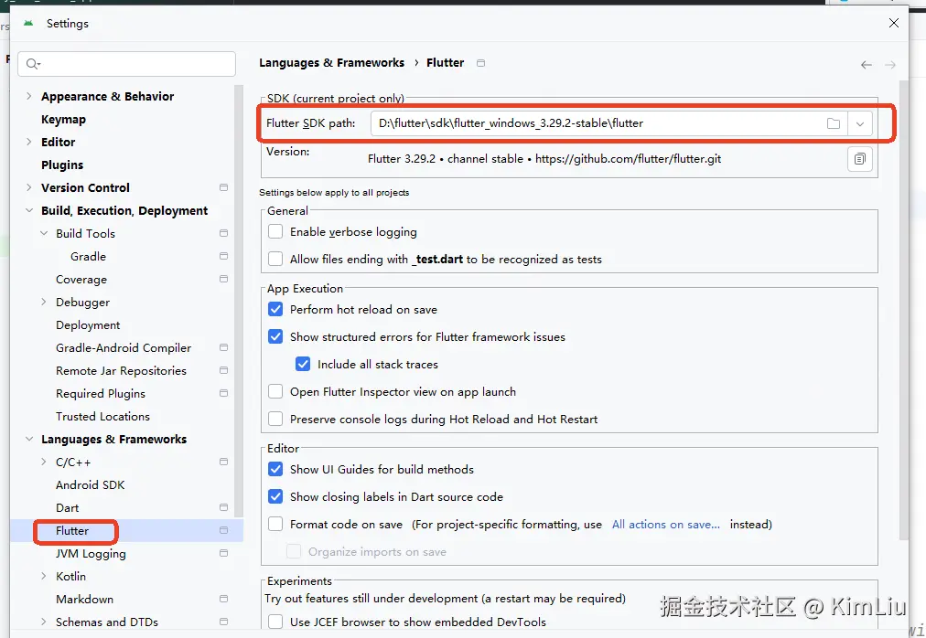Uncheck Show UI Guides for build methods

(x=275, y=469)
